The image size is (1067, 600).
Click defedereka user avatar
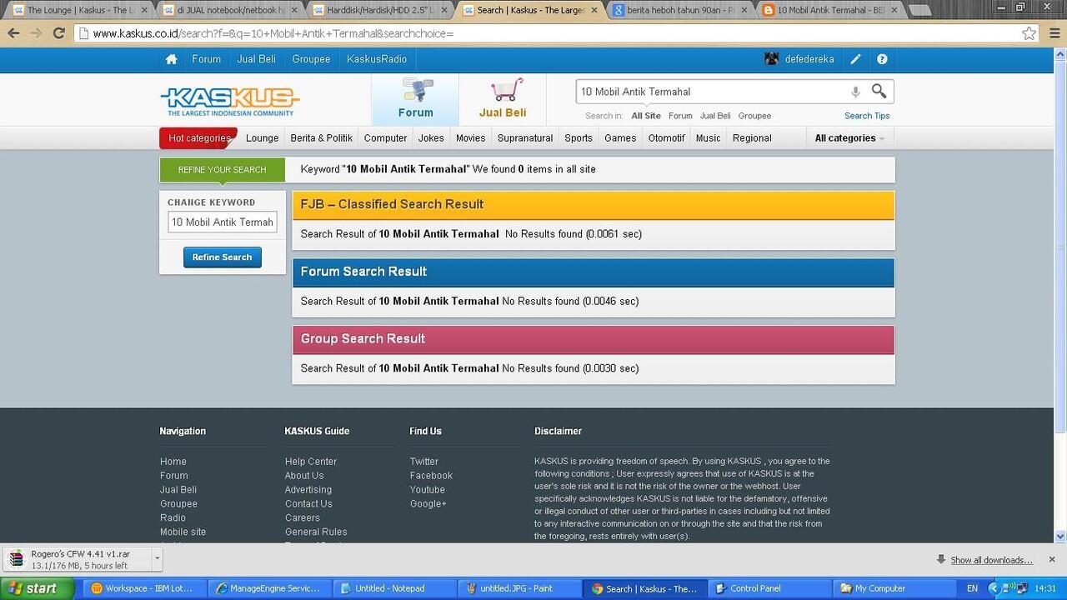772,59
